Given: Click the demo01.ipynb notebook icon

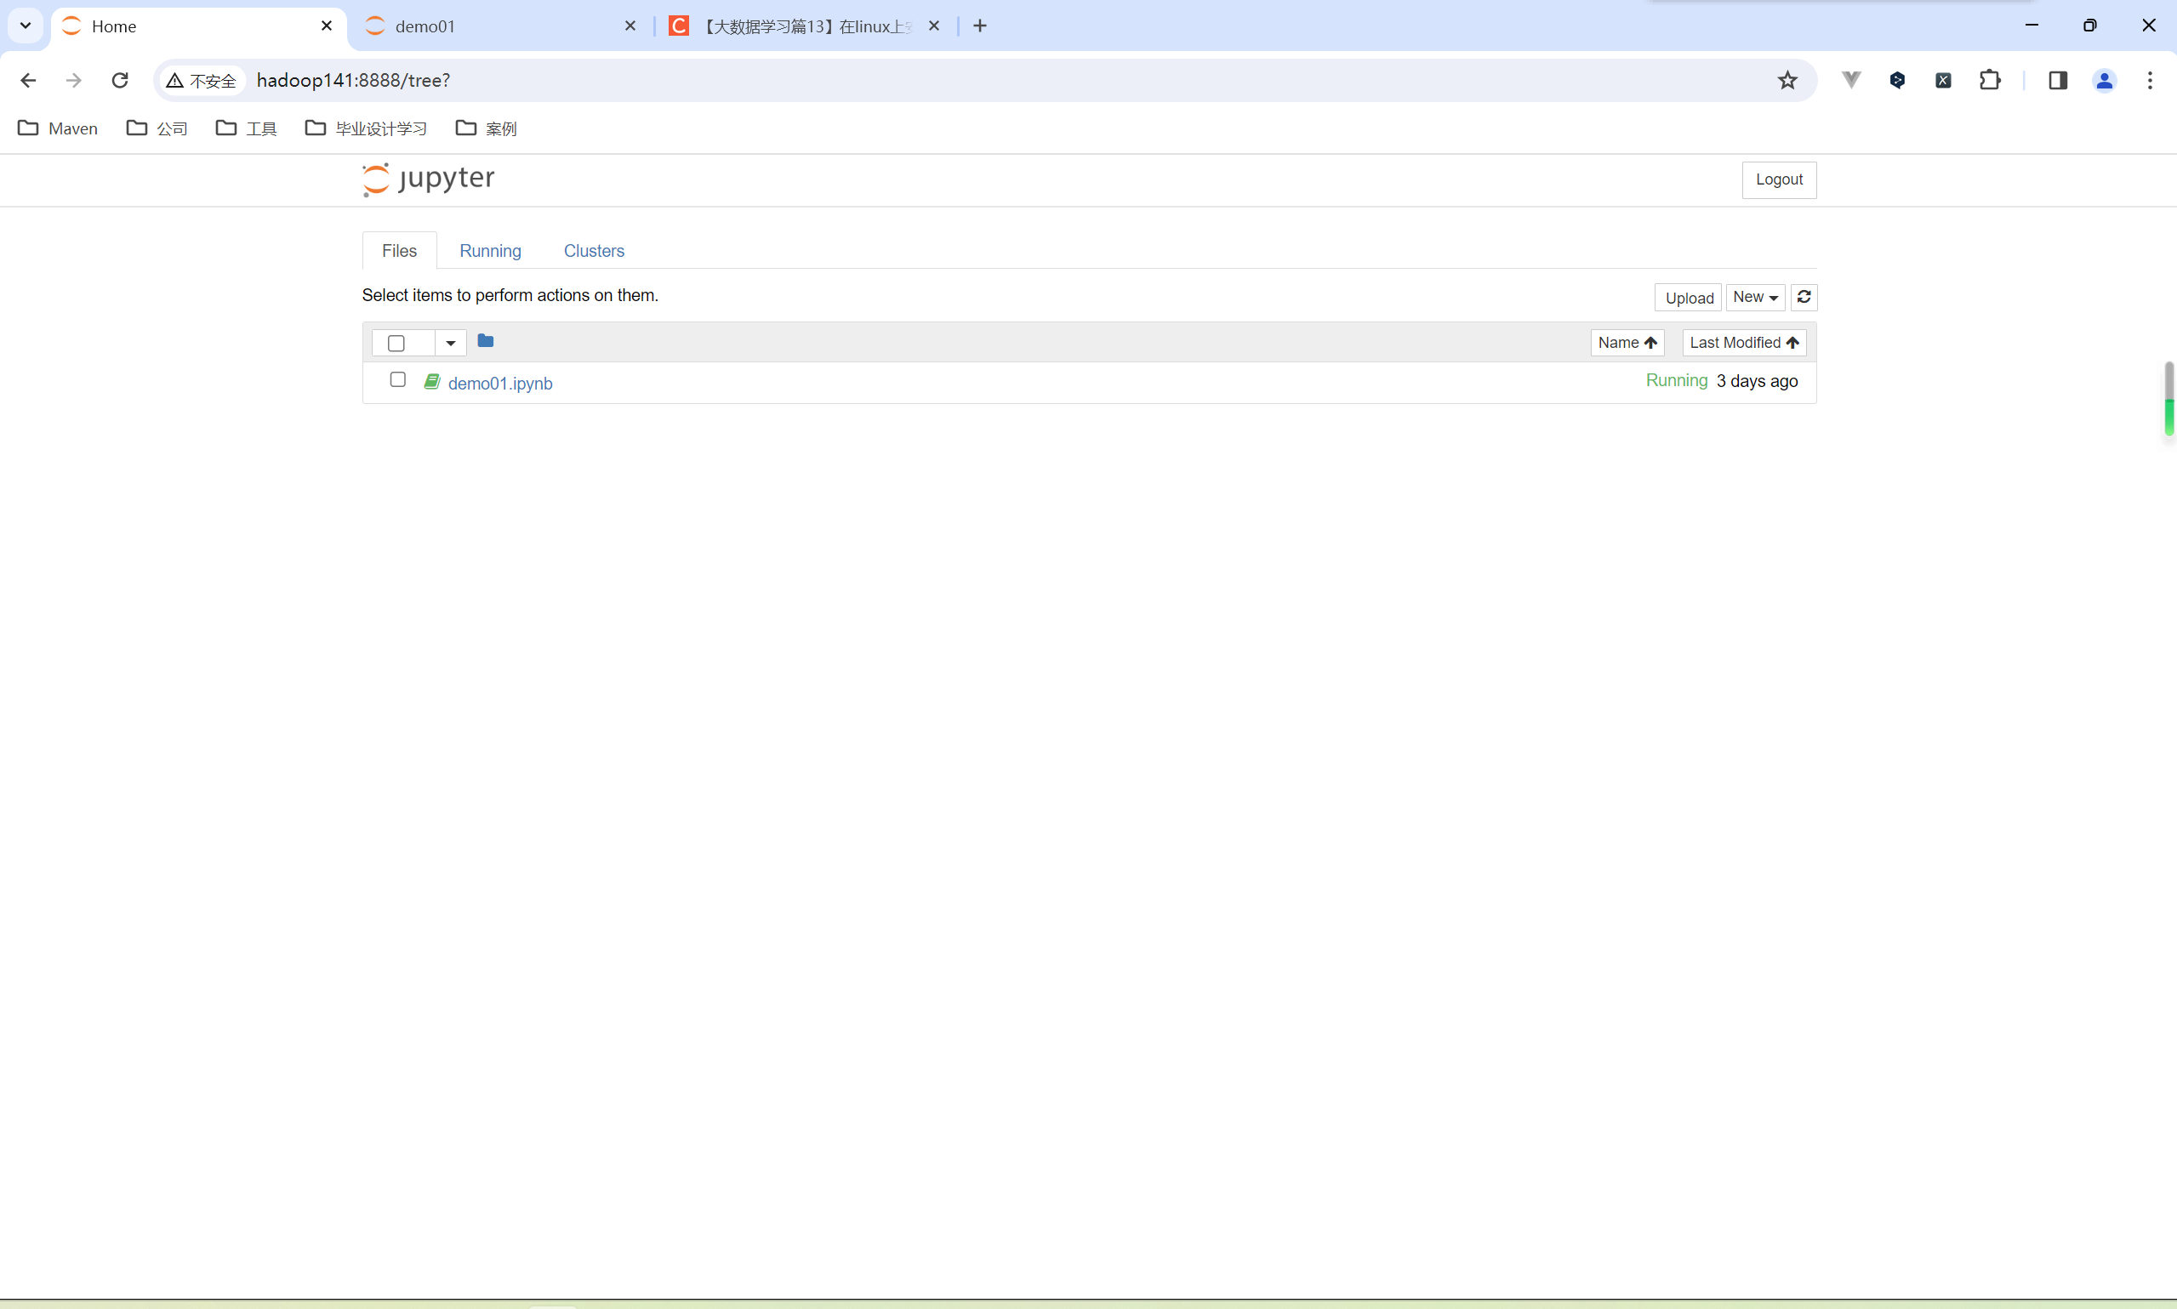Looking at the screenshot, I should (432, 382).
